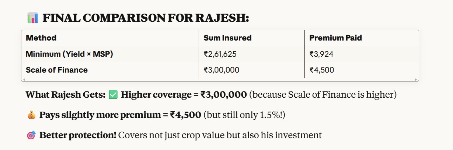
Task: Click the money bag emoji
Action: click(31, 115)
